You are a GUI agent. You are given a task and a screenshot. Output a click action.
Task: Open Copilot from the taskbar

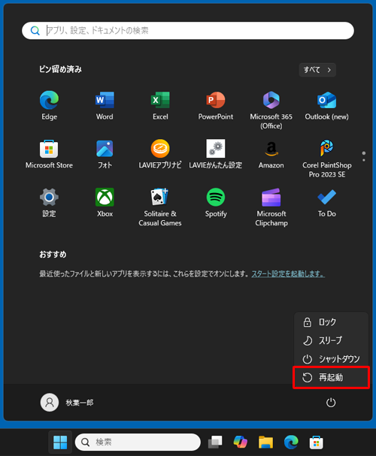(241, 442)
